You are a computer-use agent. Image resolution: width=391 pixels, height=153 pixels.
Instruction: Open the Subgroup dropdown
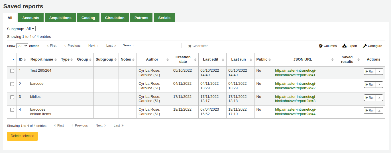pyautogui.click(x=30, y=29)
